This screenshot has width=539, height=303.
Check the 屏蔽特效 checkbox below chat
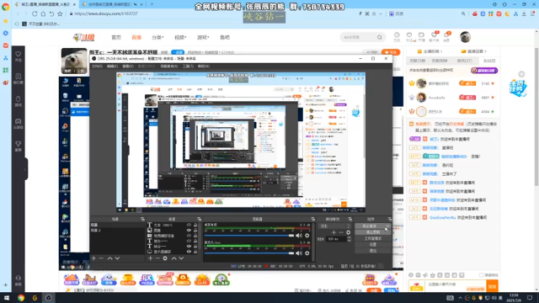[x=482, y=275]
